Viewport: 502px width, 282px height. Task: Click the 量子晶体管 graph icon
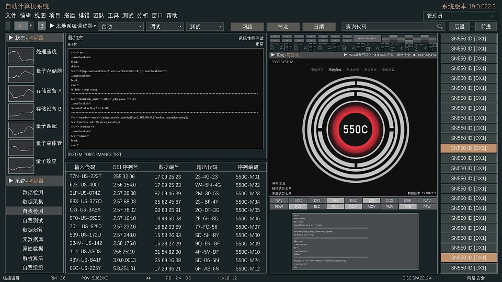[x=21, y=148]
